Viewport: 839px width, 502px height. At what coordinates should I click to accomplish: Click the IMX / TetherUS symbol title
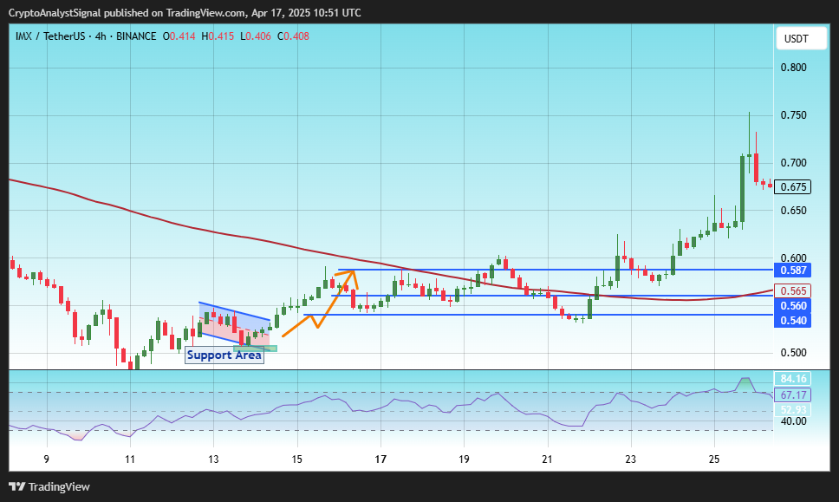click(50, 36)
